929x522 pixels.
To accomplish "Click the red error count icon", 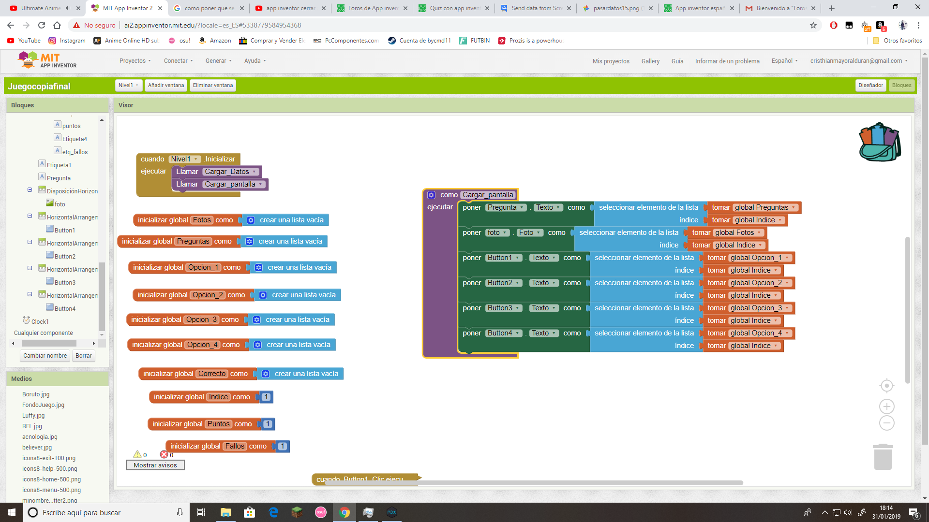I will 164,454.
